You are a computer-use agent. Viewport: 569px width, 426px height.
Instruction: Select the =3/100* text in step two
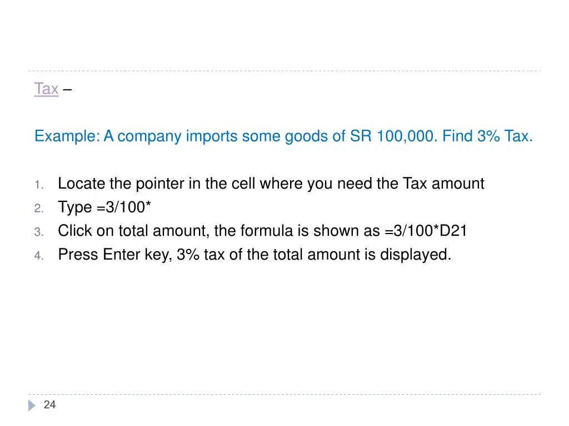(124, 207)
